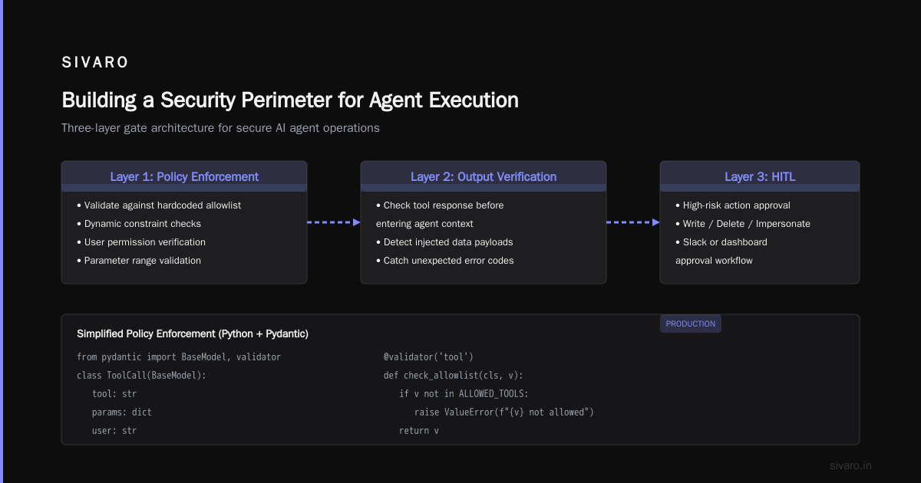Screen dimensions: 921x483
Task: Click the Parameter range validation bullet
Action: coord(139,261)
